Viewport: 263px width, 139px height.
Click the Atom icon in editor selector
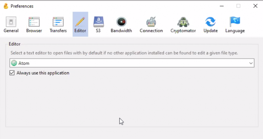14,63
